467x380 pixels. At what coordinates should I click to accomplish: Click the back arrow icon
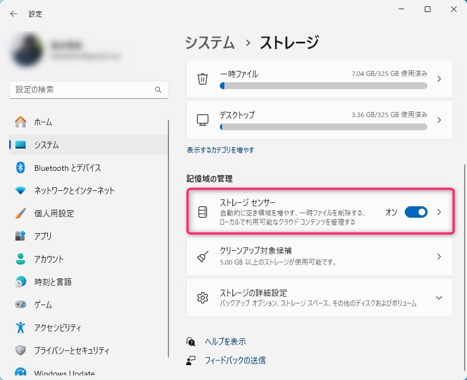(x=14, y=14)
